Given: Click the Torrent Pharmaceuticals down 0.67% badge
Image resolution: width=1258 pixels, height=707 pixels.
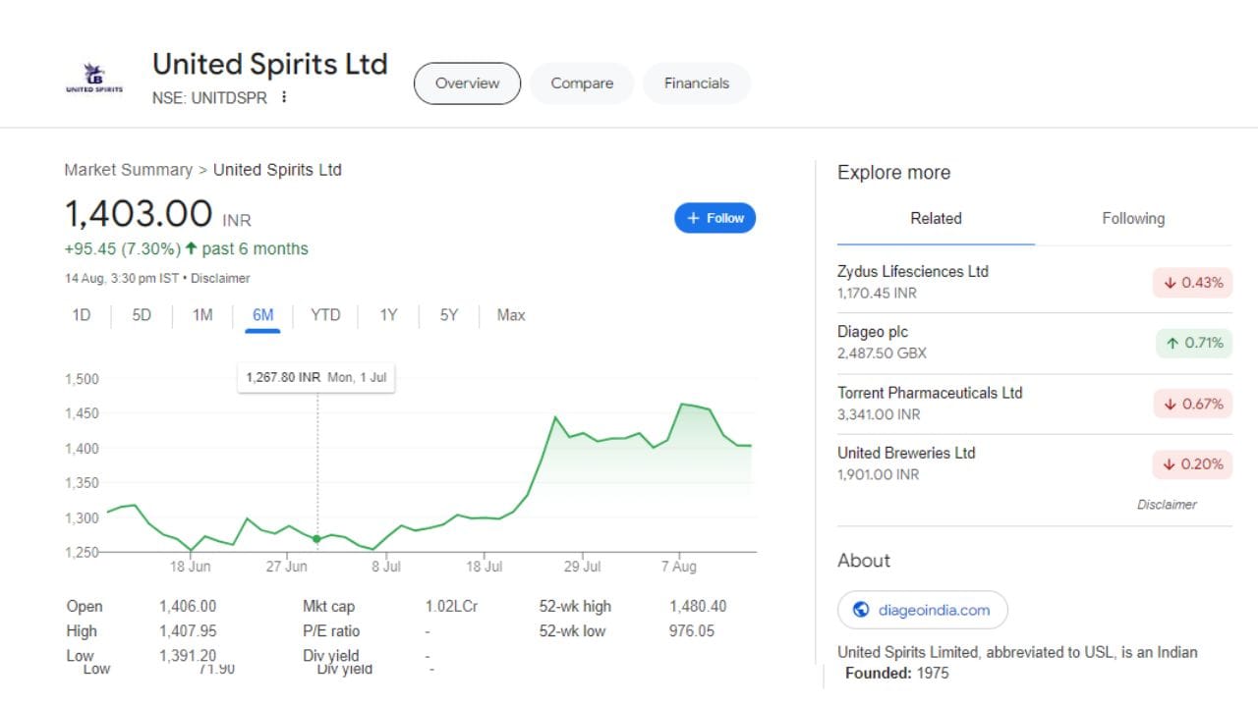Looking at the screenshot, I should [1192, 404].
